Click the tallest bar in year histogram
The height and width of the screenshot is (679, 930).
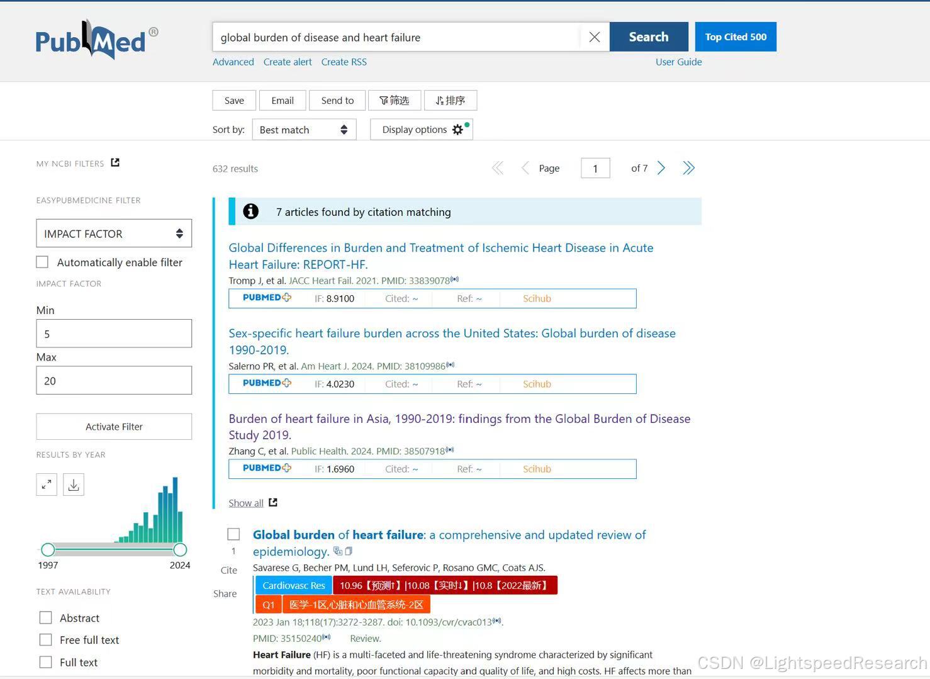(x=175, y=510)
